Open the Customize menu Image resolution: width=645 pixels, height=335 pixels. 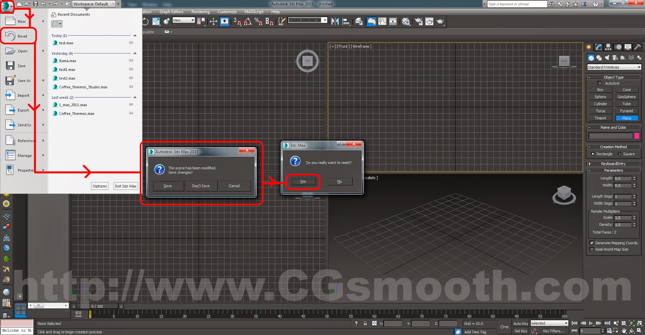[x=227, y=12]
